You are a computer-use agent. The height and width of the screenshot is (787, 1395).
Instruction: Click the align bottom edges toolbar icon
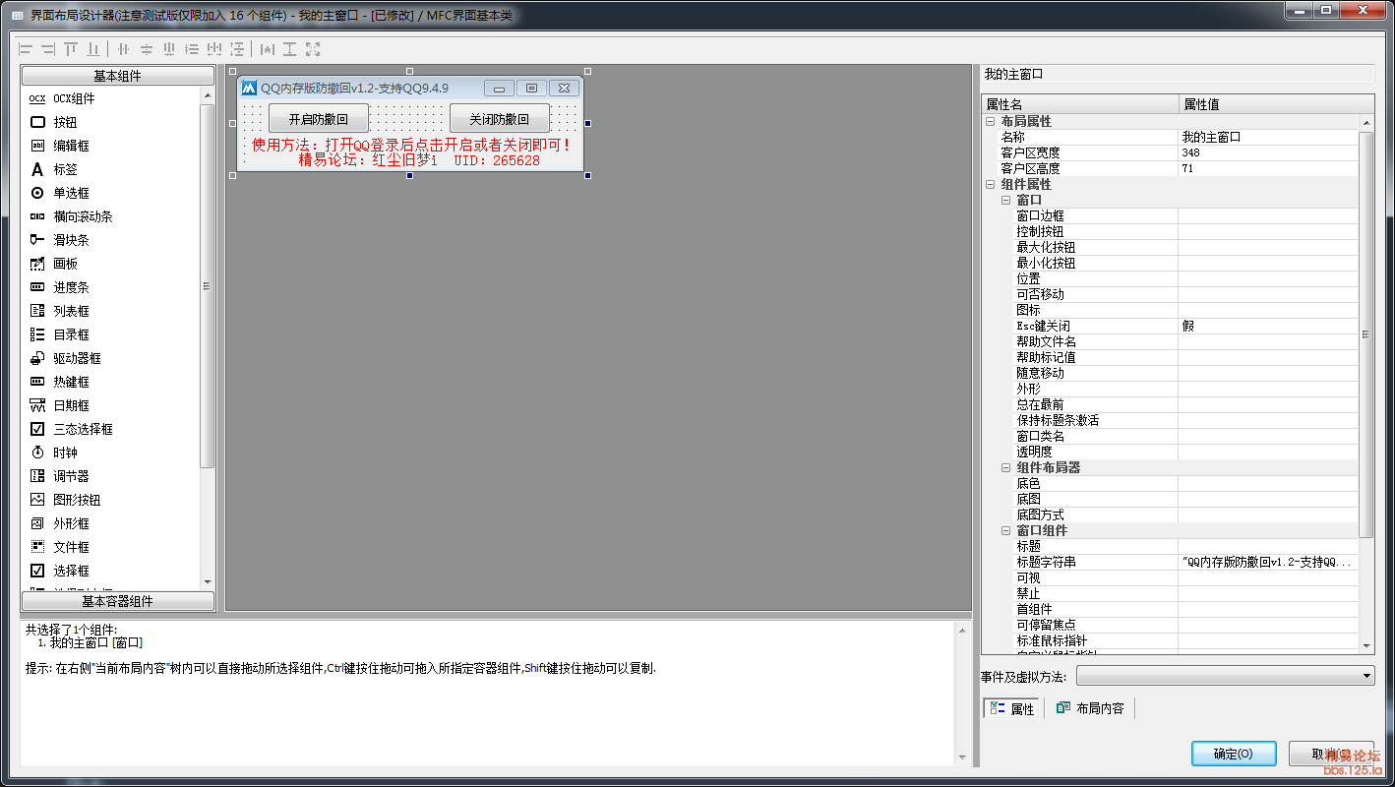[93, 48]
